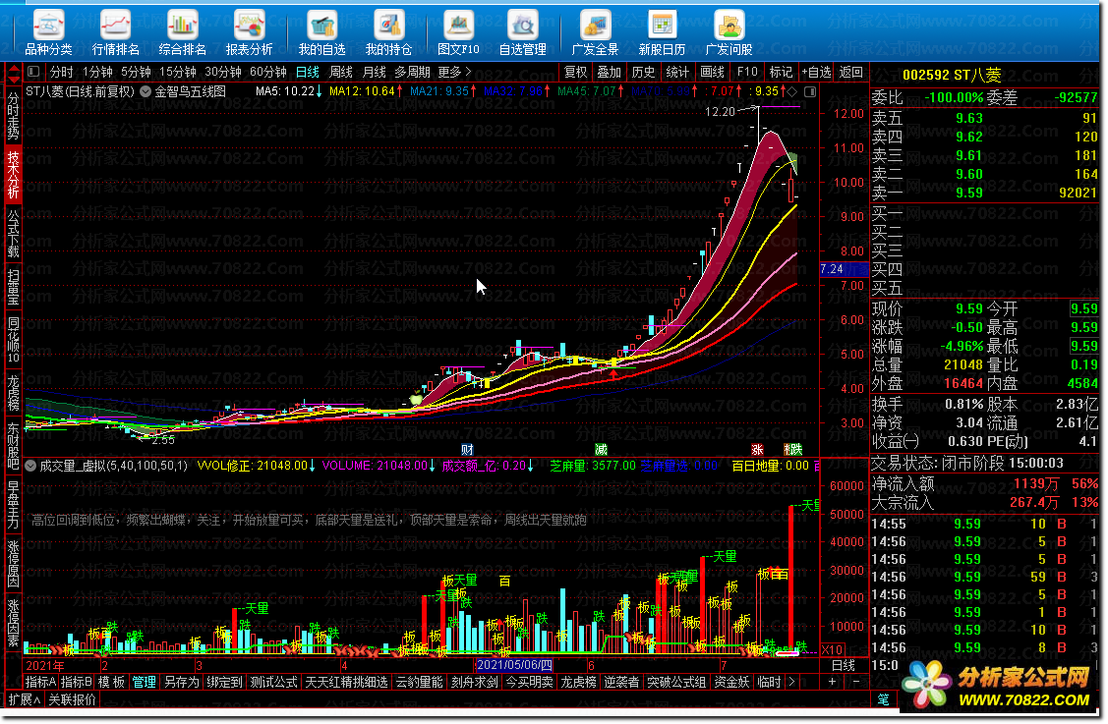Click panel layout icon before 分时
The image size is (1108, 724).
click(33, 72)
